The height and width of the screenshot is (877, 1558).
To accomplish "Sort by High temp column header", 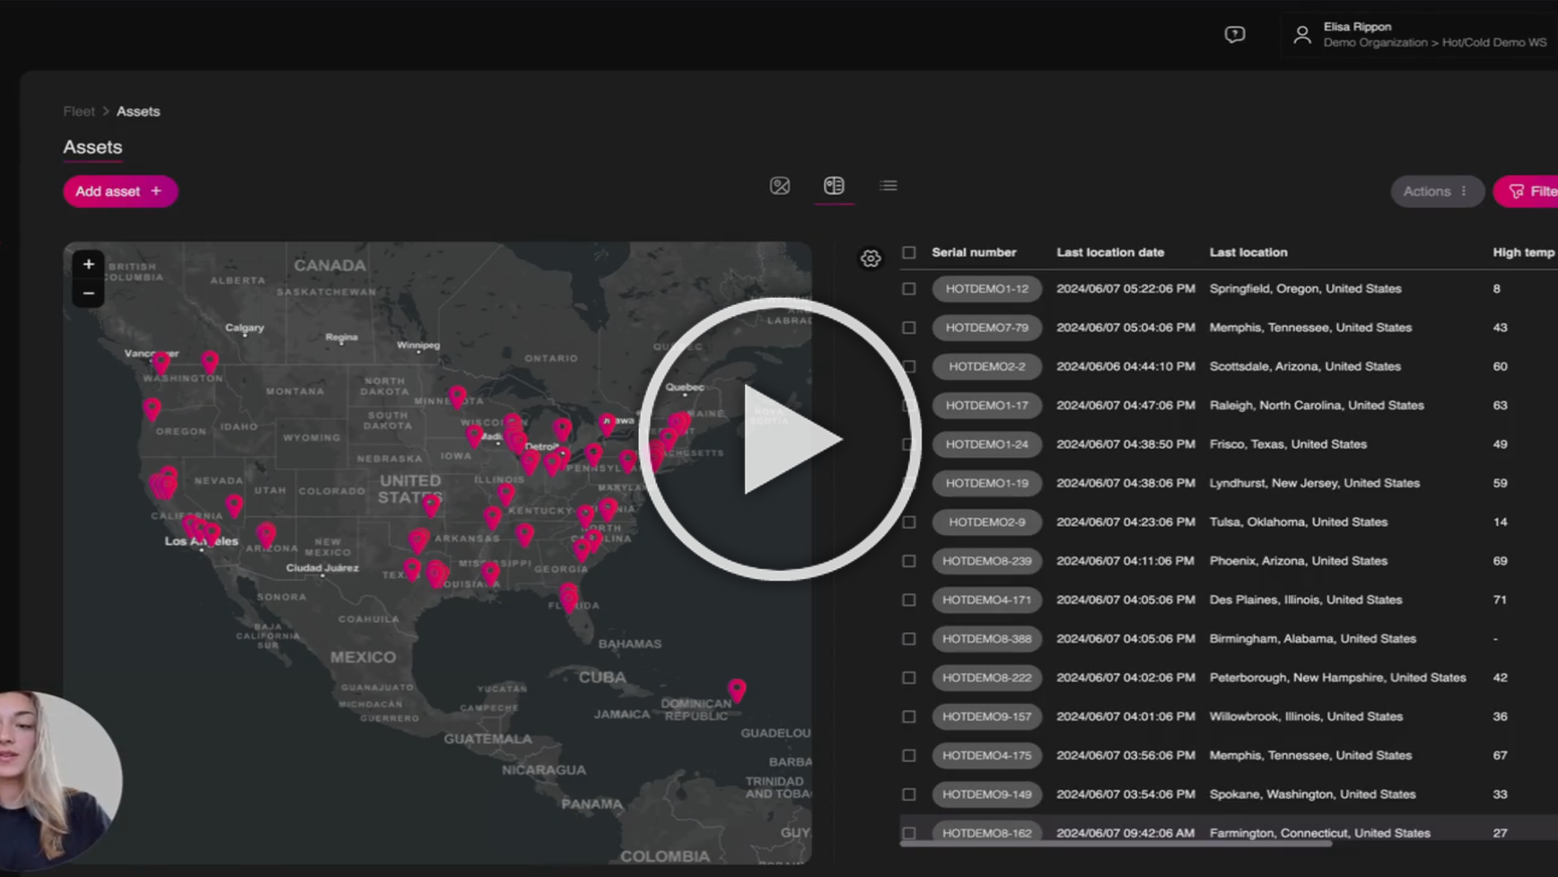I will [1523, 252].
